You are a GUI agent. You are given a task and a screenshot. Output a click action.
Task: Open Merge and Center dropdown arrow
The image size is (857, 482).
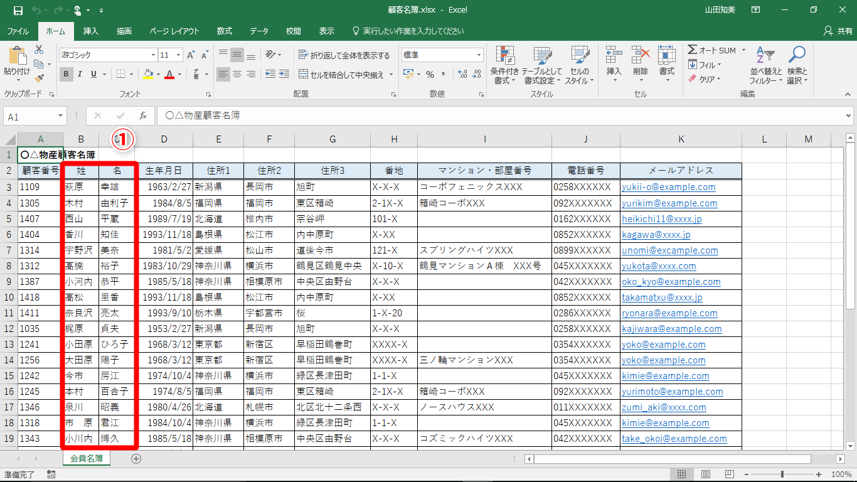click(391, 74)
